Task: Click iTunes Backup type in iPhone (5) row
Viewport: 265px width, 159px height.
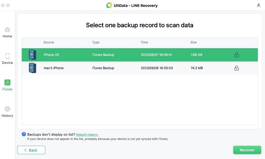Action: 103,55
